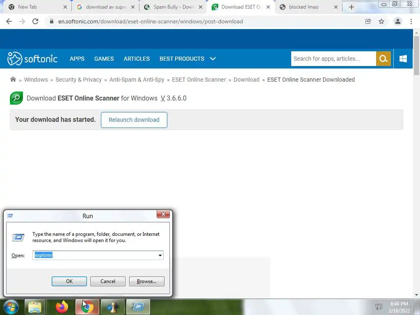Open the Chrome three-dot menu
The height and width of the screenshot is (315, 420).
tap(411, 21)
